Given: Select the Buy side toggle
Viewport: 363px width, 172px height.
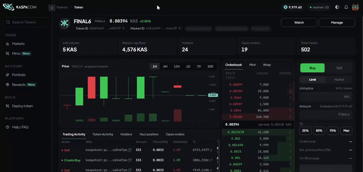Looking at the screenshot, I should pos(312,68).
